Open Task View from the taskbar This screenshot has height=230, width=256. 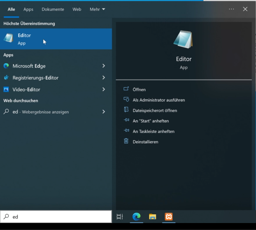pos(119,217)
